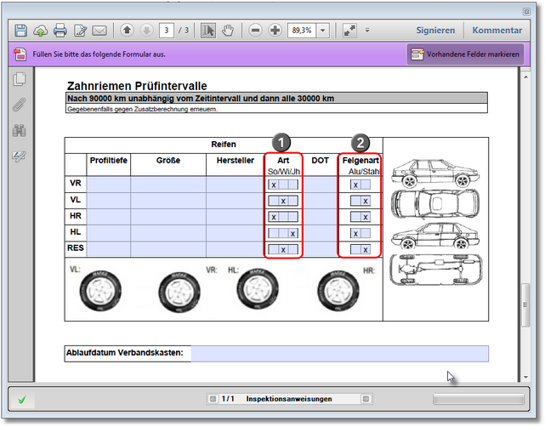This screenshot has width=545, height=427.
Task: Go to previous record in bottom navigator
Action: click(213, 399)
